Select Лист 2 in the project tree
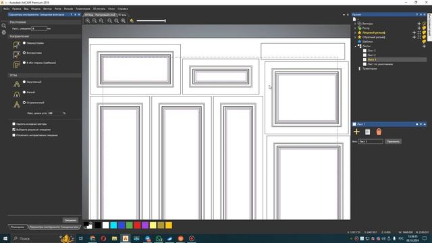This screenshot has width=432, height=243. pyautogui.click(x=371, y=55)
